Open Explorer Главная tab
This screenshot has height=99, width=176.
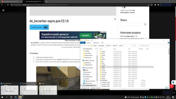click(89, 43)
